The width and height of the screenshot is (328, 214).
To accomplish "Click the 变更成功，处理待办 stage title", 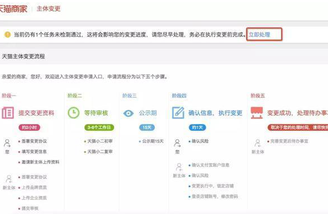I will [x=298, y=113].
